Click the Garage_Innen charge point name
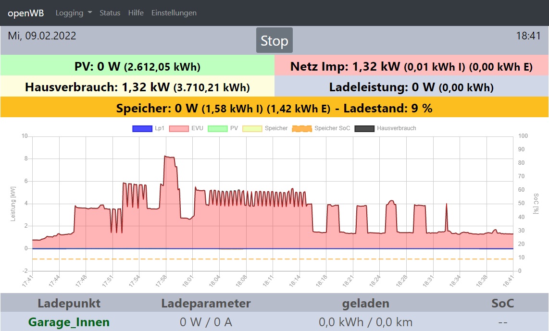The height and width of the screenshot is (331, 549). (x=69, y=322)
